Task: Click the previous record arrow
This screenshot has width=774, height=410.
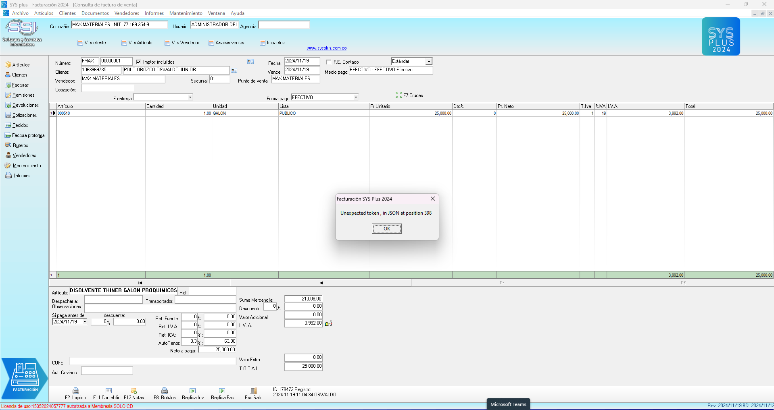Action: pyautogui.click(x=321, y=283)
